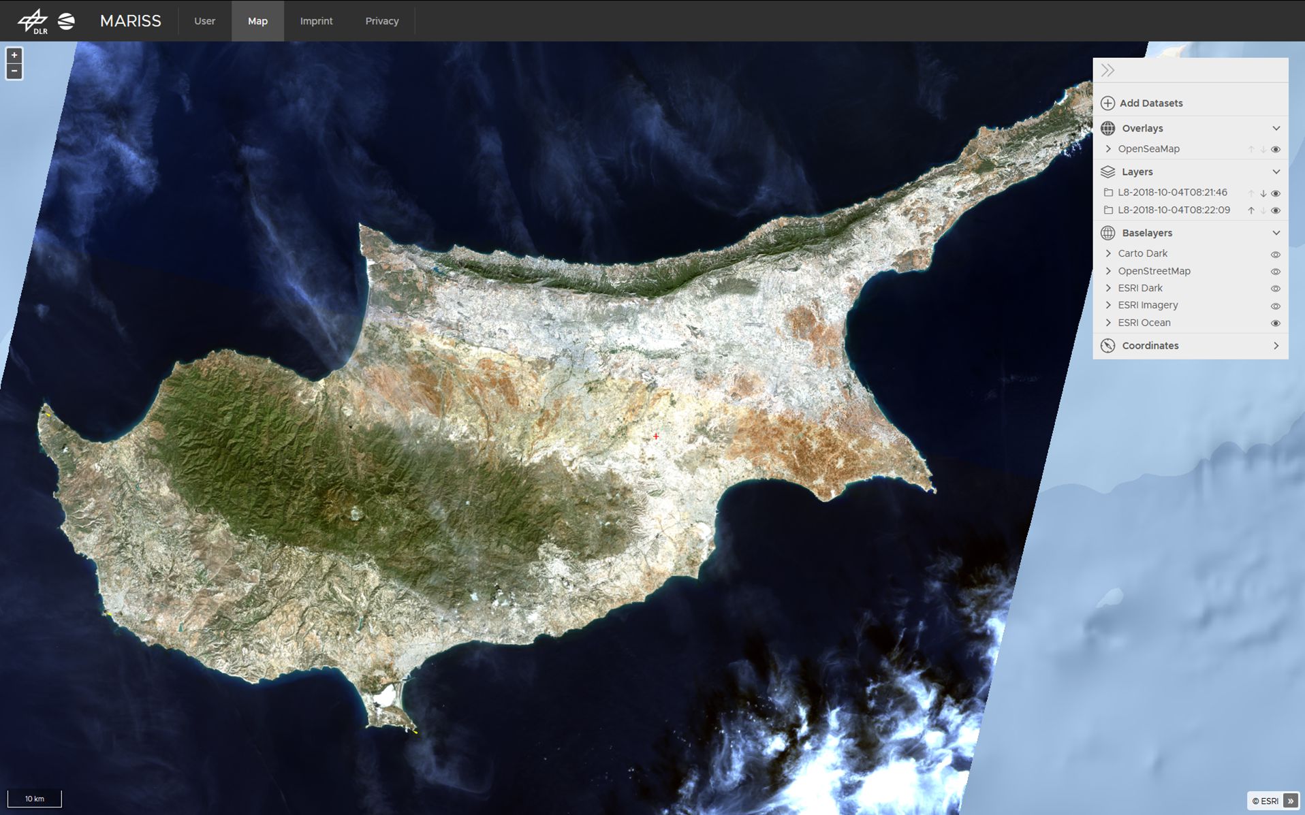
Task: Switch to the Imprint page
Action: [316, 21]
